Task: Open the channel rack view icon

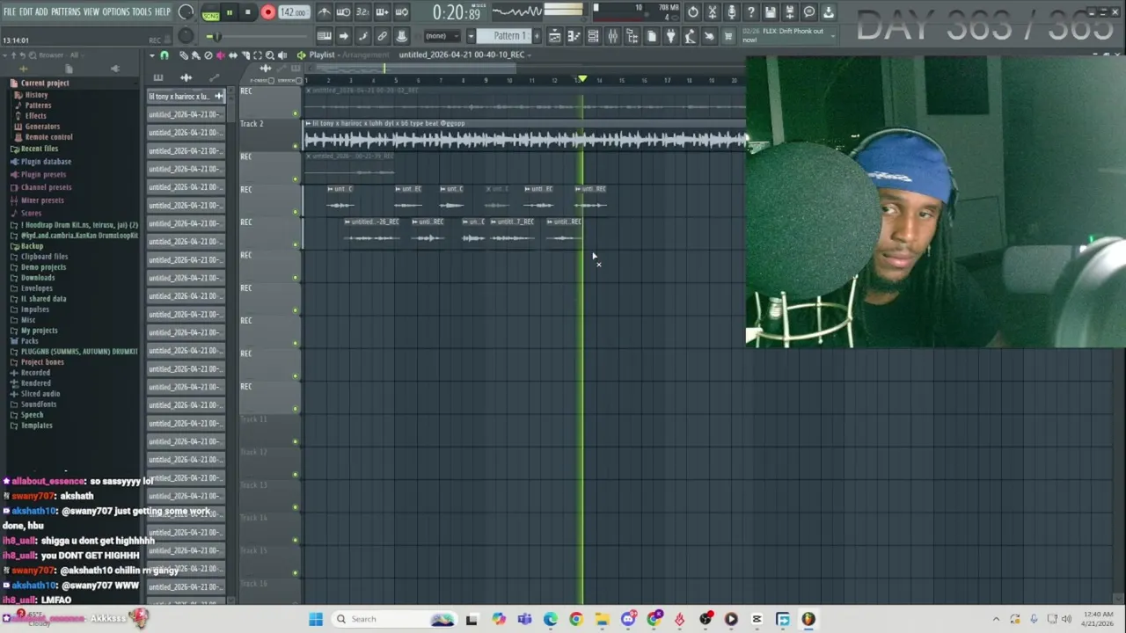Action: [x=593, y=36]
